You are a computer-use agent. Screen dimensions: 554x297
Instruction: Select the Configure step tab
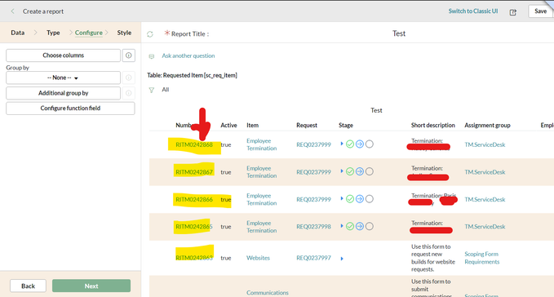click(x=89, y=33)
